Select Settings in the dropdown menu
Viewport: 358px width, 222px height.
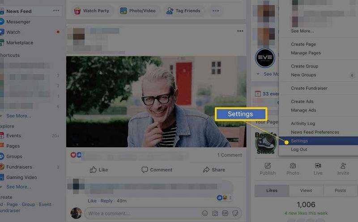(x=299, y=141)
